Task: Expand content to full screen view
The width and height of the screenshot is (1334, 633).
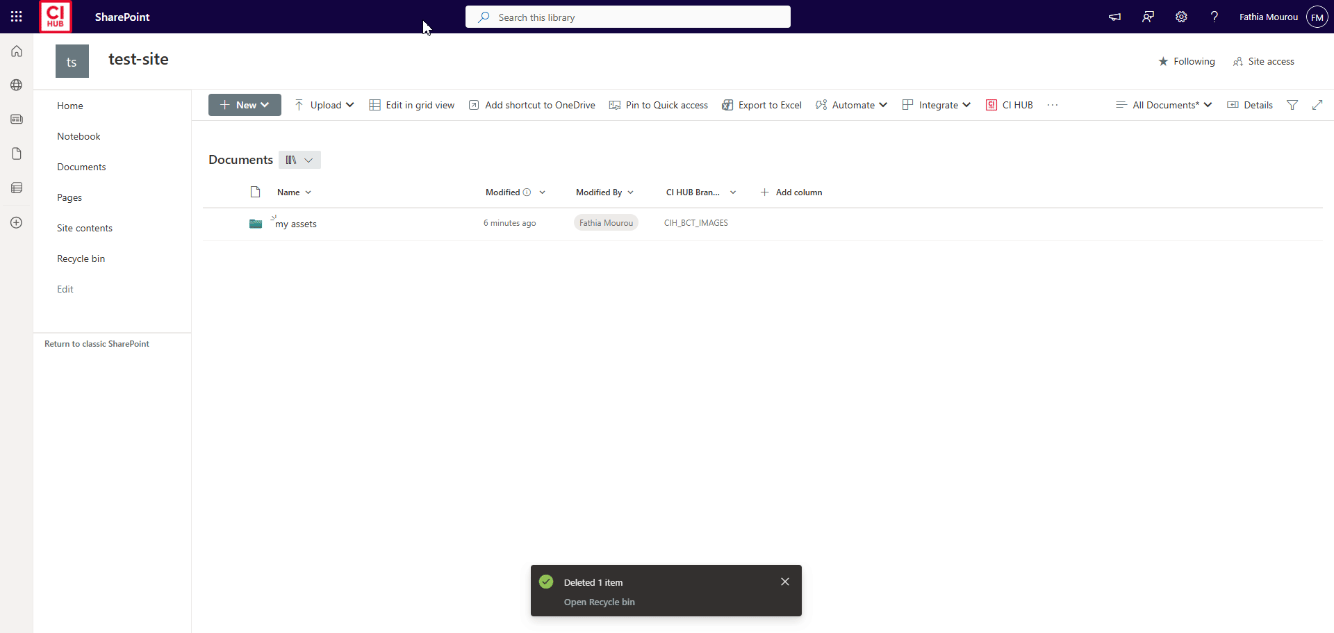Action: [x=1317, y=105]
